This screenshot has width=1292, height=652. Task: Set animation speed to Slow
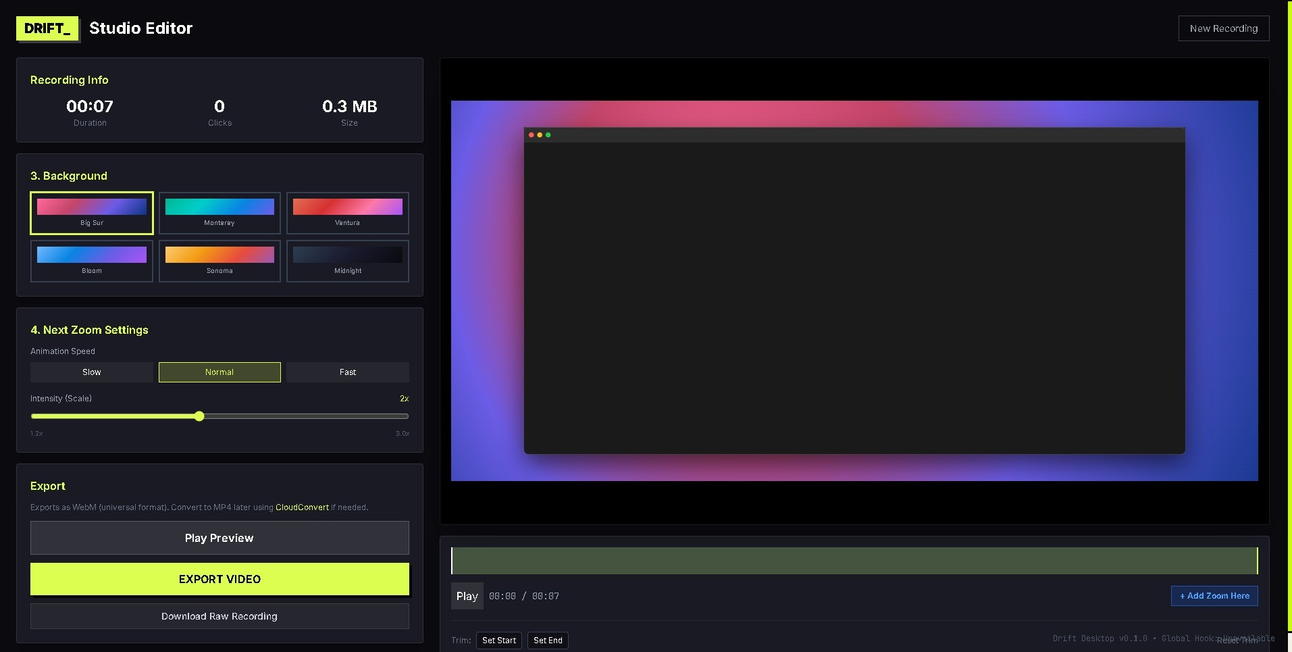[x=91, y=372]
